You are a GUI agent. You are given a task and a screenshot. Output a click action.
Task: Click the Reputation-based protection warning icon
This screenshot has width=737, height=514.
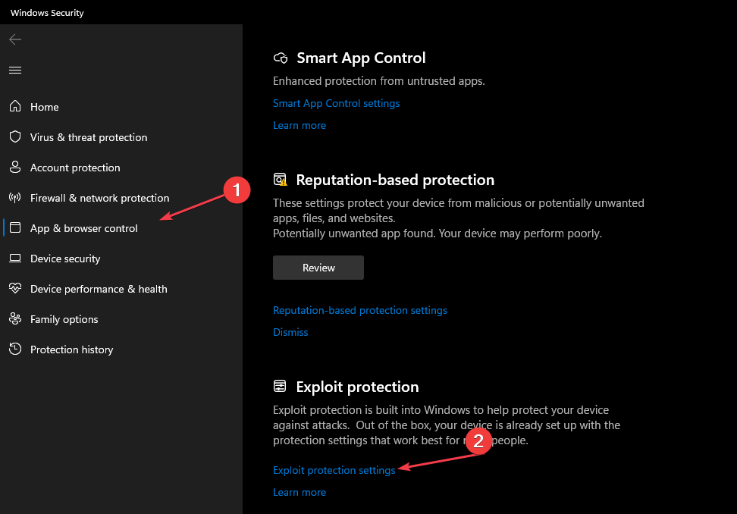pos(280,180)
